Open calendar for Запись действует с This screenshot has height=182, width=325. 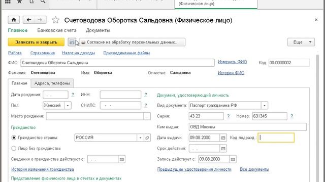pyautogui.click(x=233, y=159)
